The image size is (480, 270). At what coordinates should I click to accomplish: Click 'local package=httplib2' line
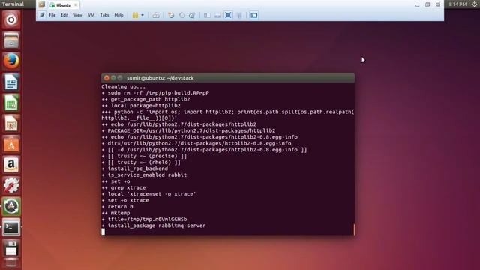pos(141,106)
